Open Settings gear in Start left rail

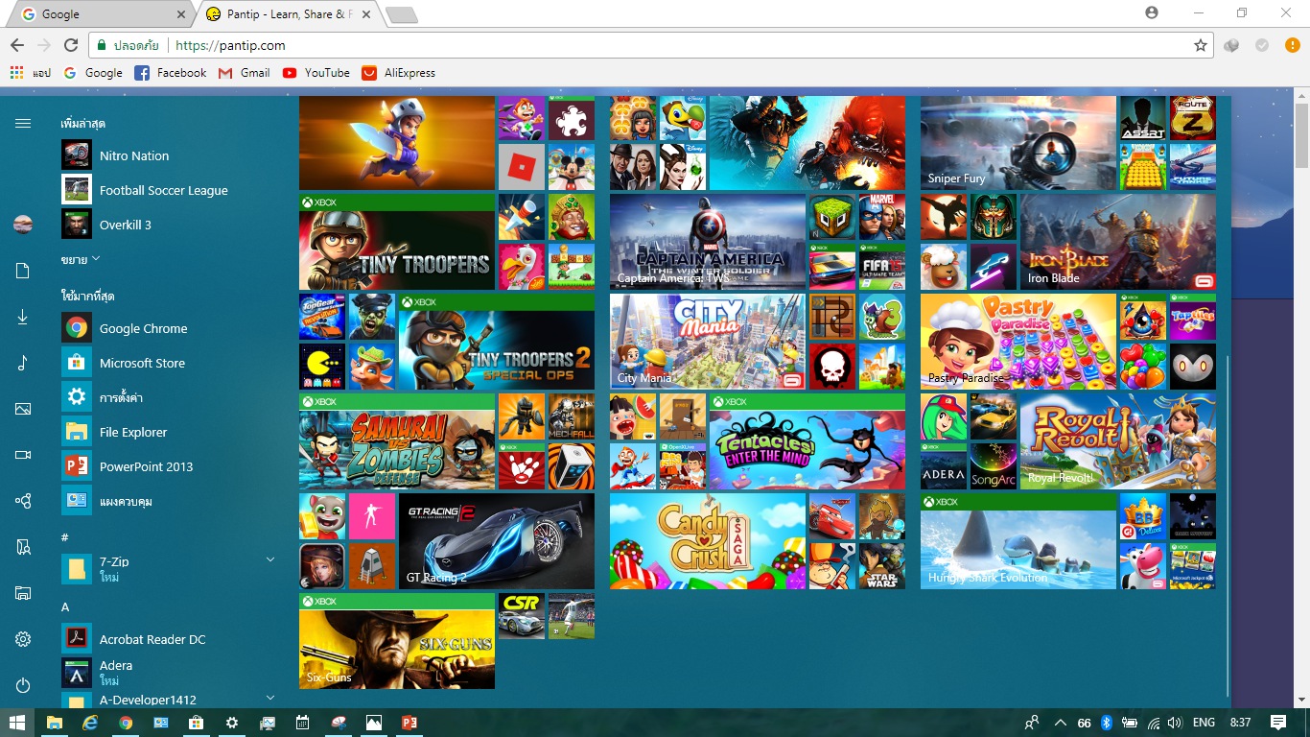pyautogui.click(x=23, y=639)
